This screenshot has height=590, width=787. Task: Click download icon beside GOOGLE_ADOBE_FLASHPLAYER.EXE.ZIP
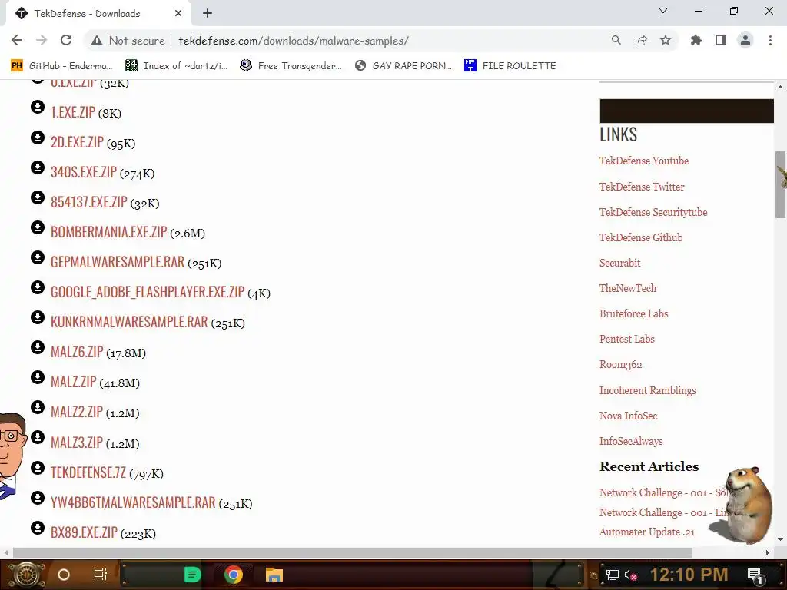click(38, 287)
